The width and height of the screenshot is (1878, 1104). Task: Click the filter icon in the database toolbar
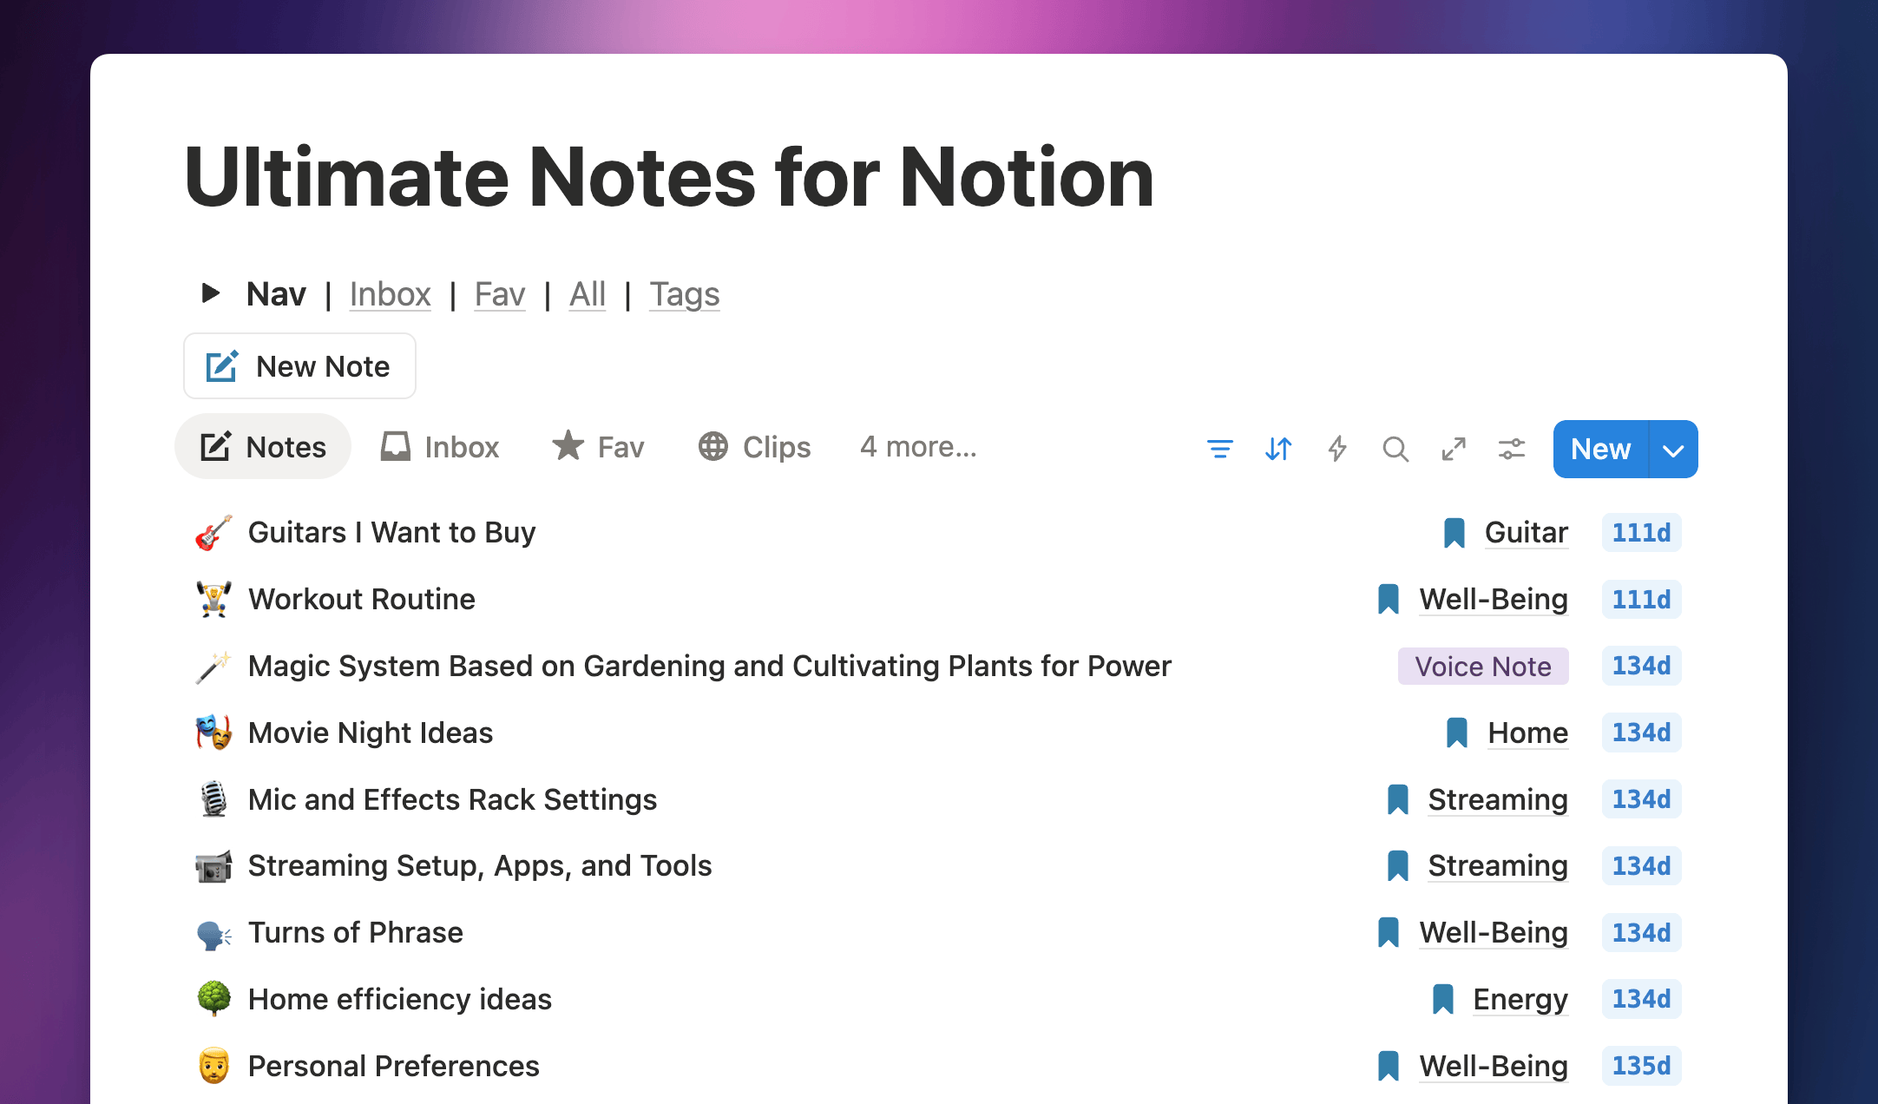[1219, 449]
